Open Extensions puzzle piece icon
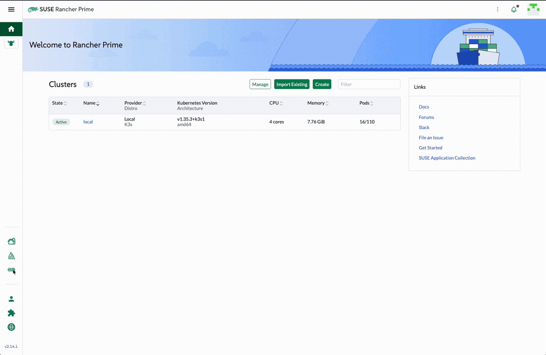The width and height of the screenshot is (546, 355). point(11,313)
